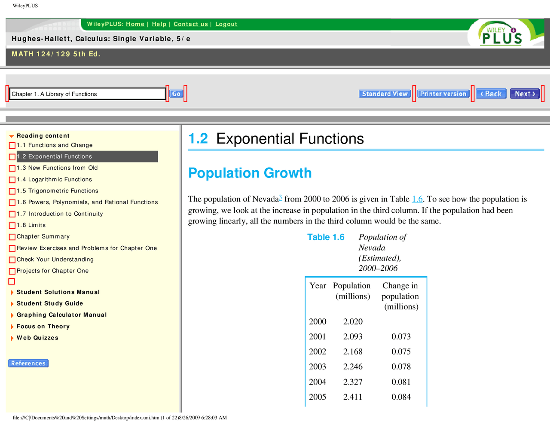Click the chapter title input field
Viewport: 550px width, 425px height.
coord(86,93)
